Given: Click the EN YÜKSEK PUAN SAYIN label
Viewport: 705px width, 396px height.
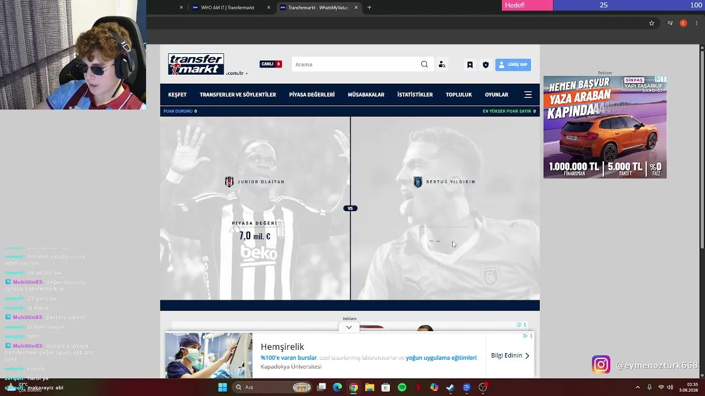Looking at the screenshot, I should [507, 111].
